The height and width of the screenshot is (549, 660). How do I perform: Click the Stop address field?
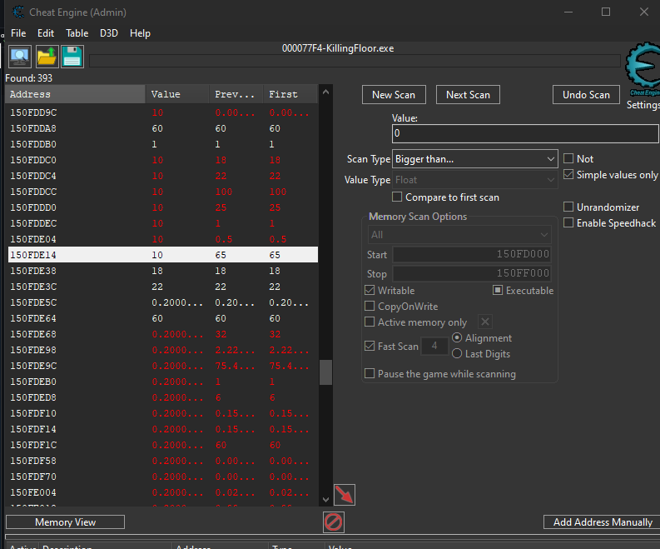pos(472,273)
